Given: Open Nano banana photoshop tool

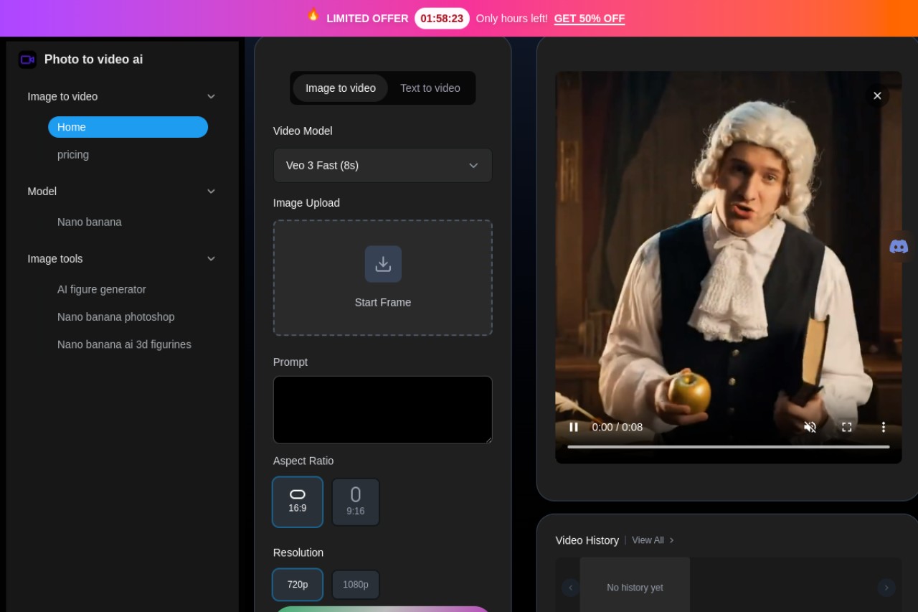Looking at the screenshot, I should 116,317.
